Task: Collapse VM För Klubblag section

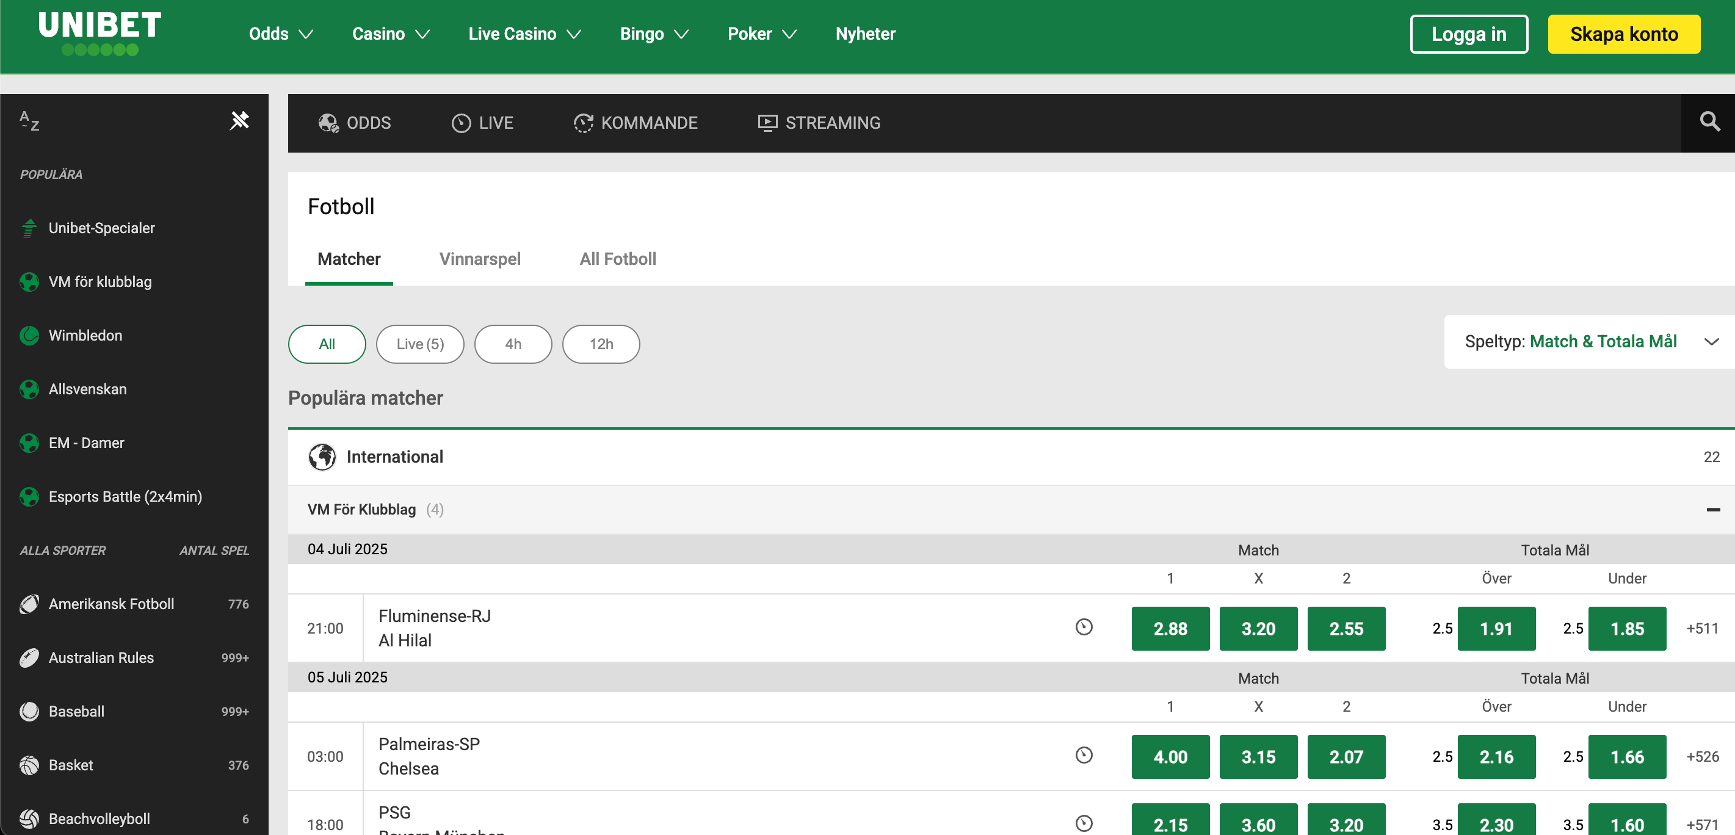Action: [x=1713, y=510]
